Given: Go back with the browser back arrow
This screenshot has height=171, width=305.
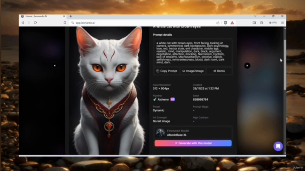Looking at the screenshot, I should tap(23, 23).
